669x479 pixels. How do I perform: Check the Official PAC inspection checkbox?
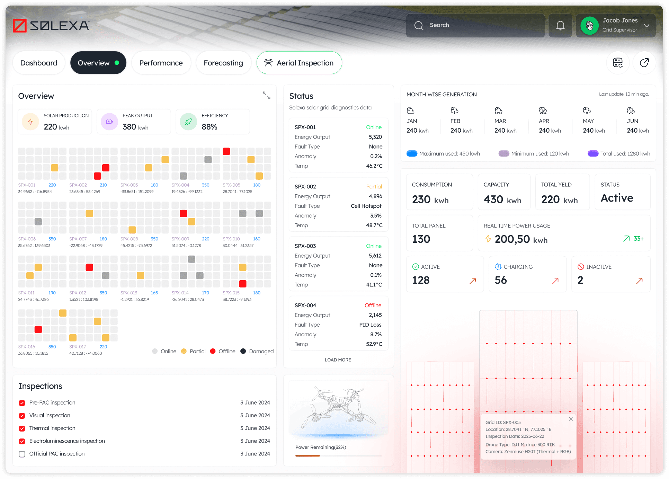point(22,454)
